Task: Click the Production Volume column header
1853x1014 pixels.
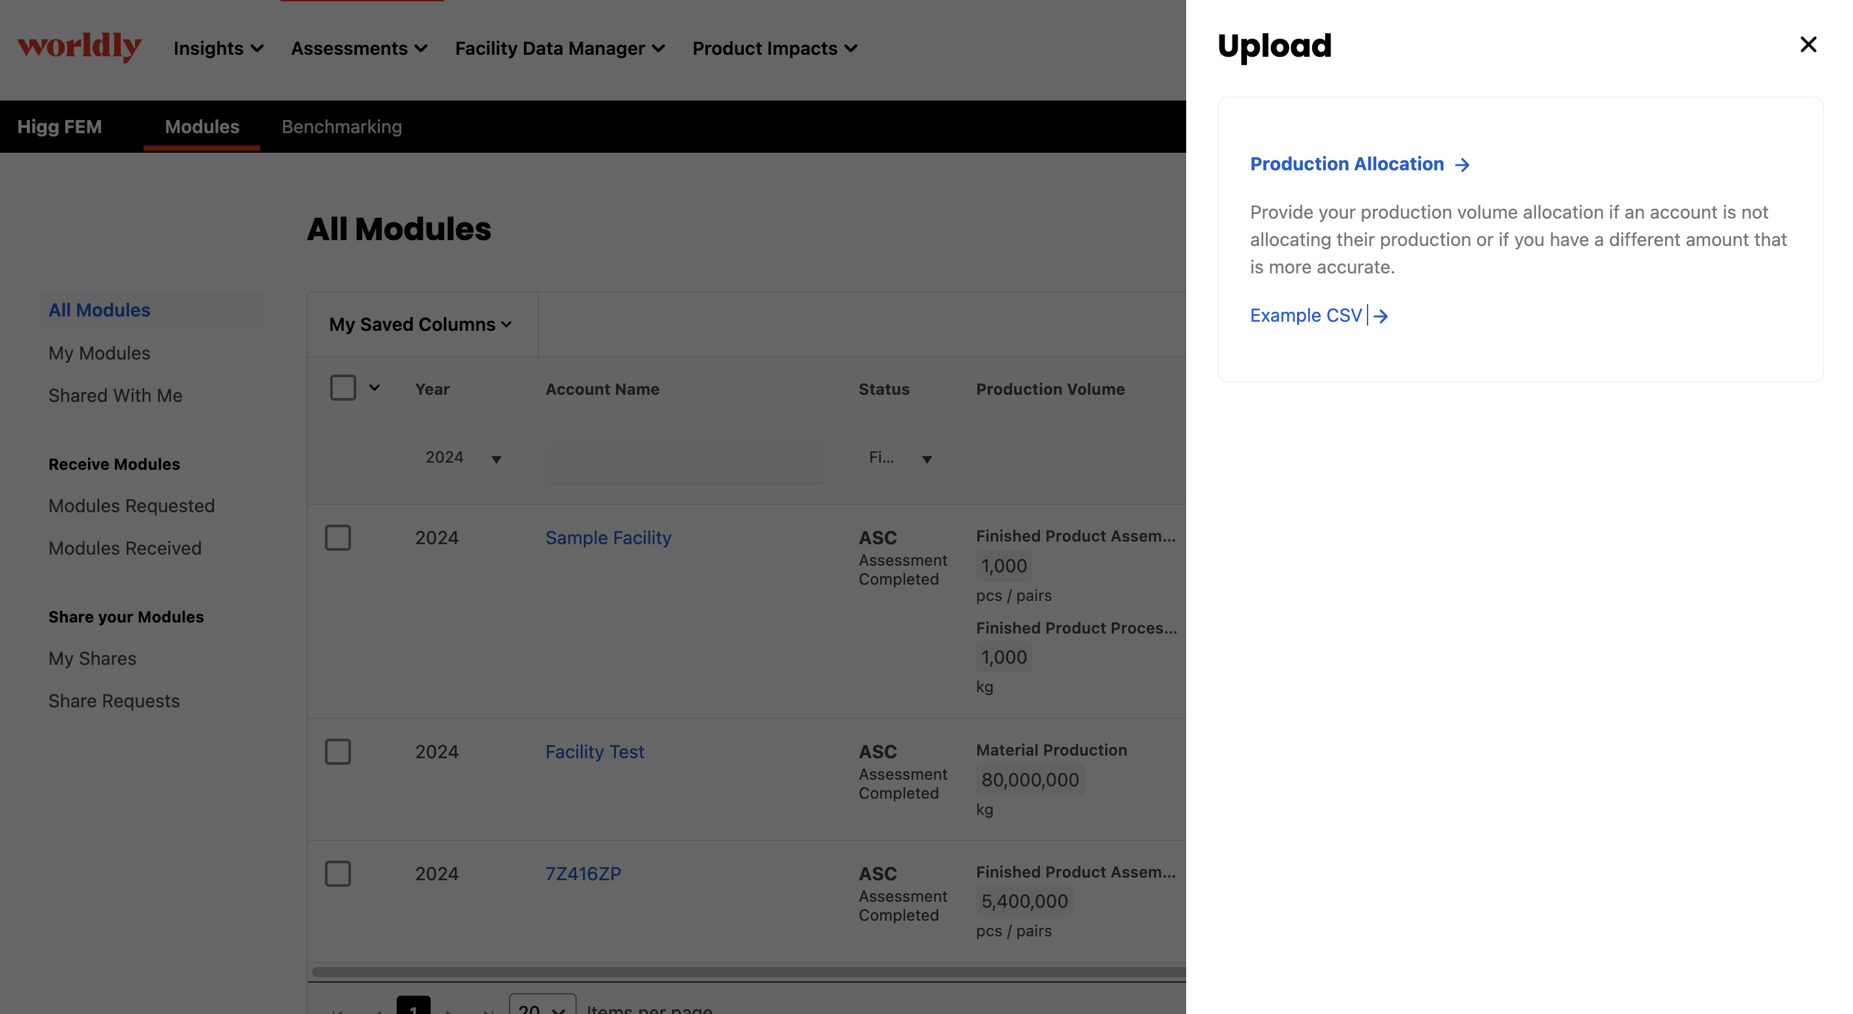Action: [x=1050, y=389]
